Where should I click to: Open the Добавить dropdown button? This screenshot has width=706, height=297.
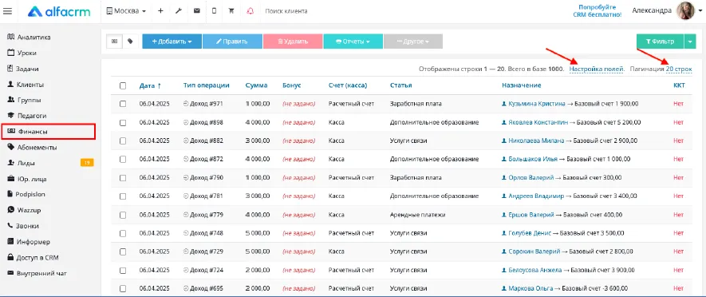point(172,41)
